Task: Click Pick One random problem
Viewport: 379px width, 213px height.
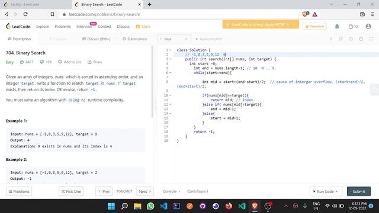Action: pos(71,191)
